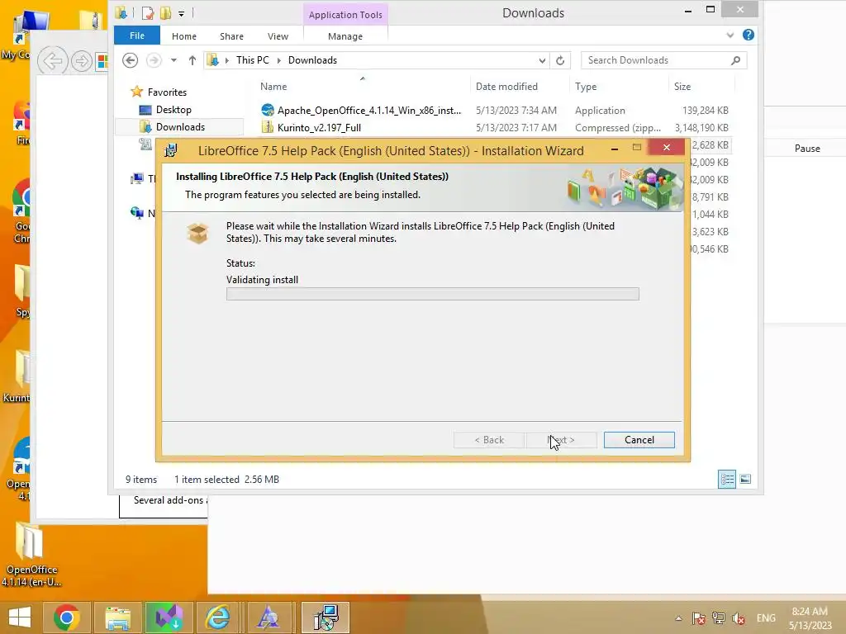Open File Explorer from the taskbar
846x634 pixels.
click(117, 617)
